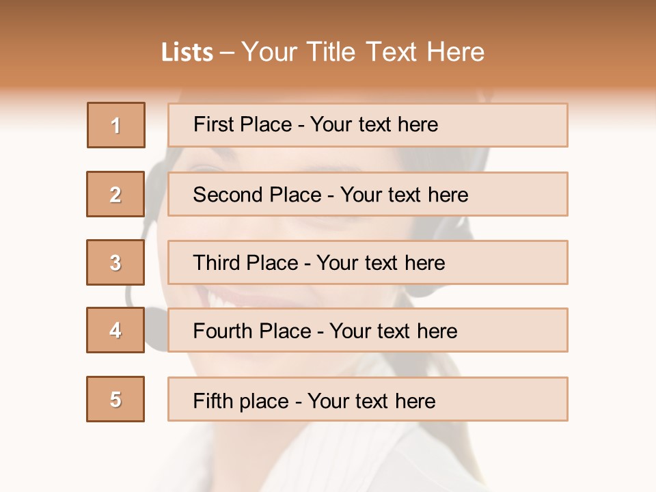The image size is (656, 492).
Task: Click the slide title text
Action: coord(323,52)
